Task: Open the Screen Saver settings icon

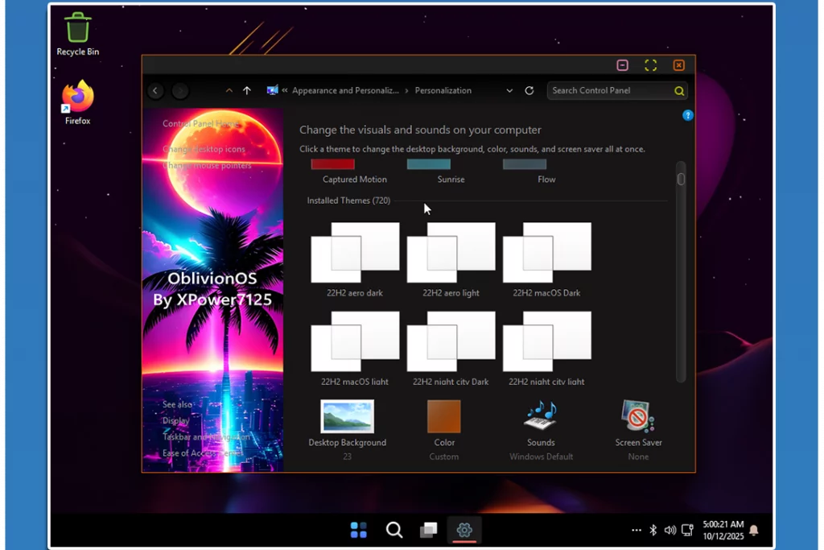Action: (x=638, y=417)
